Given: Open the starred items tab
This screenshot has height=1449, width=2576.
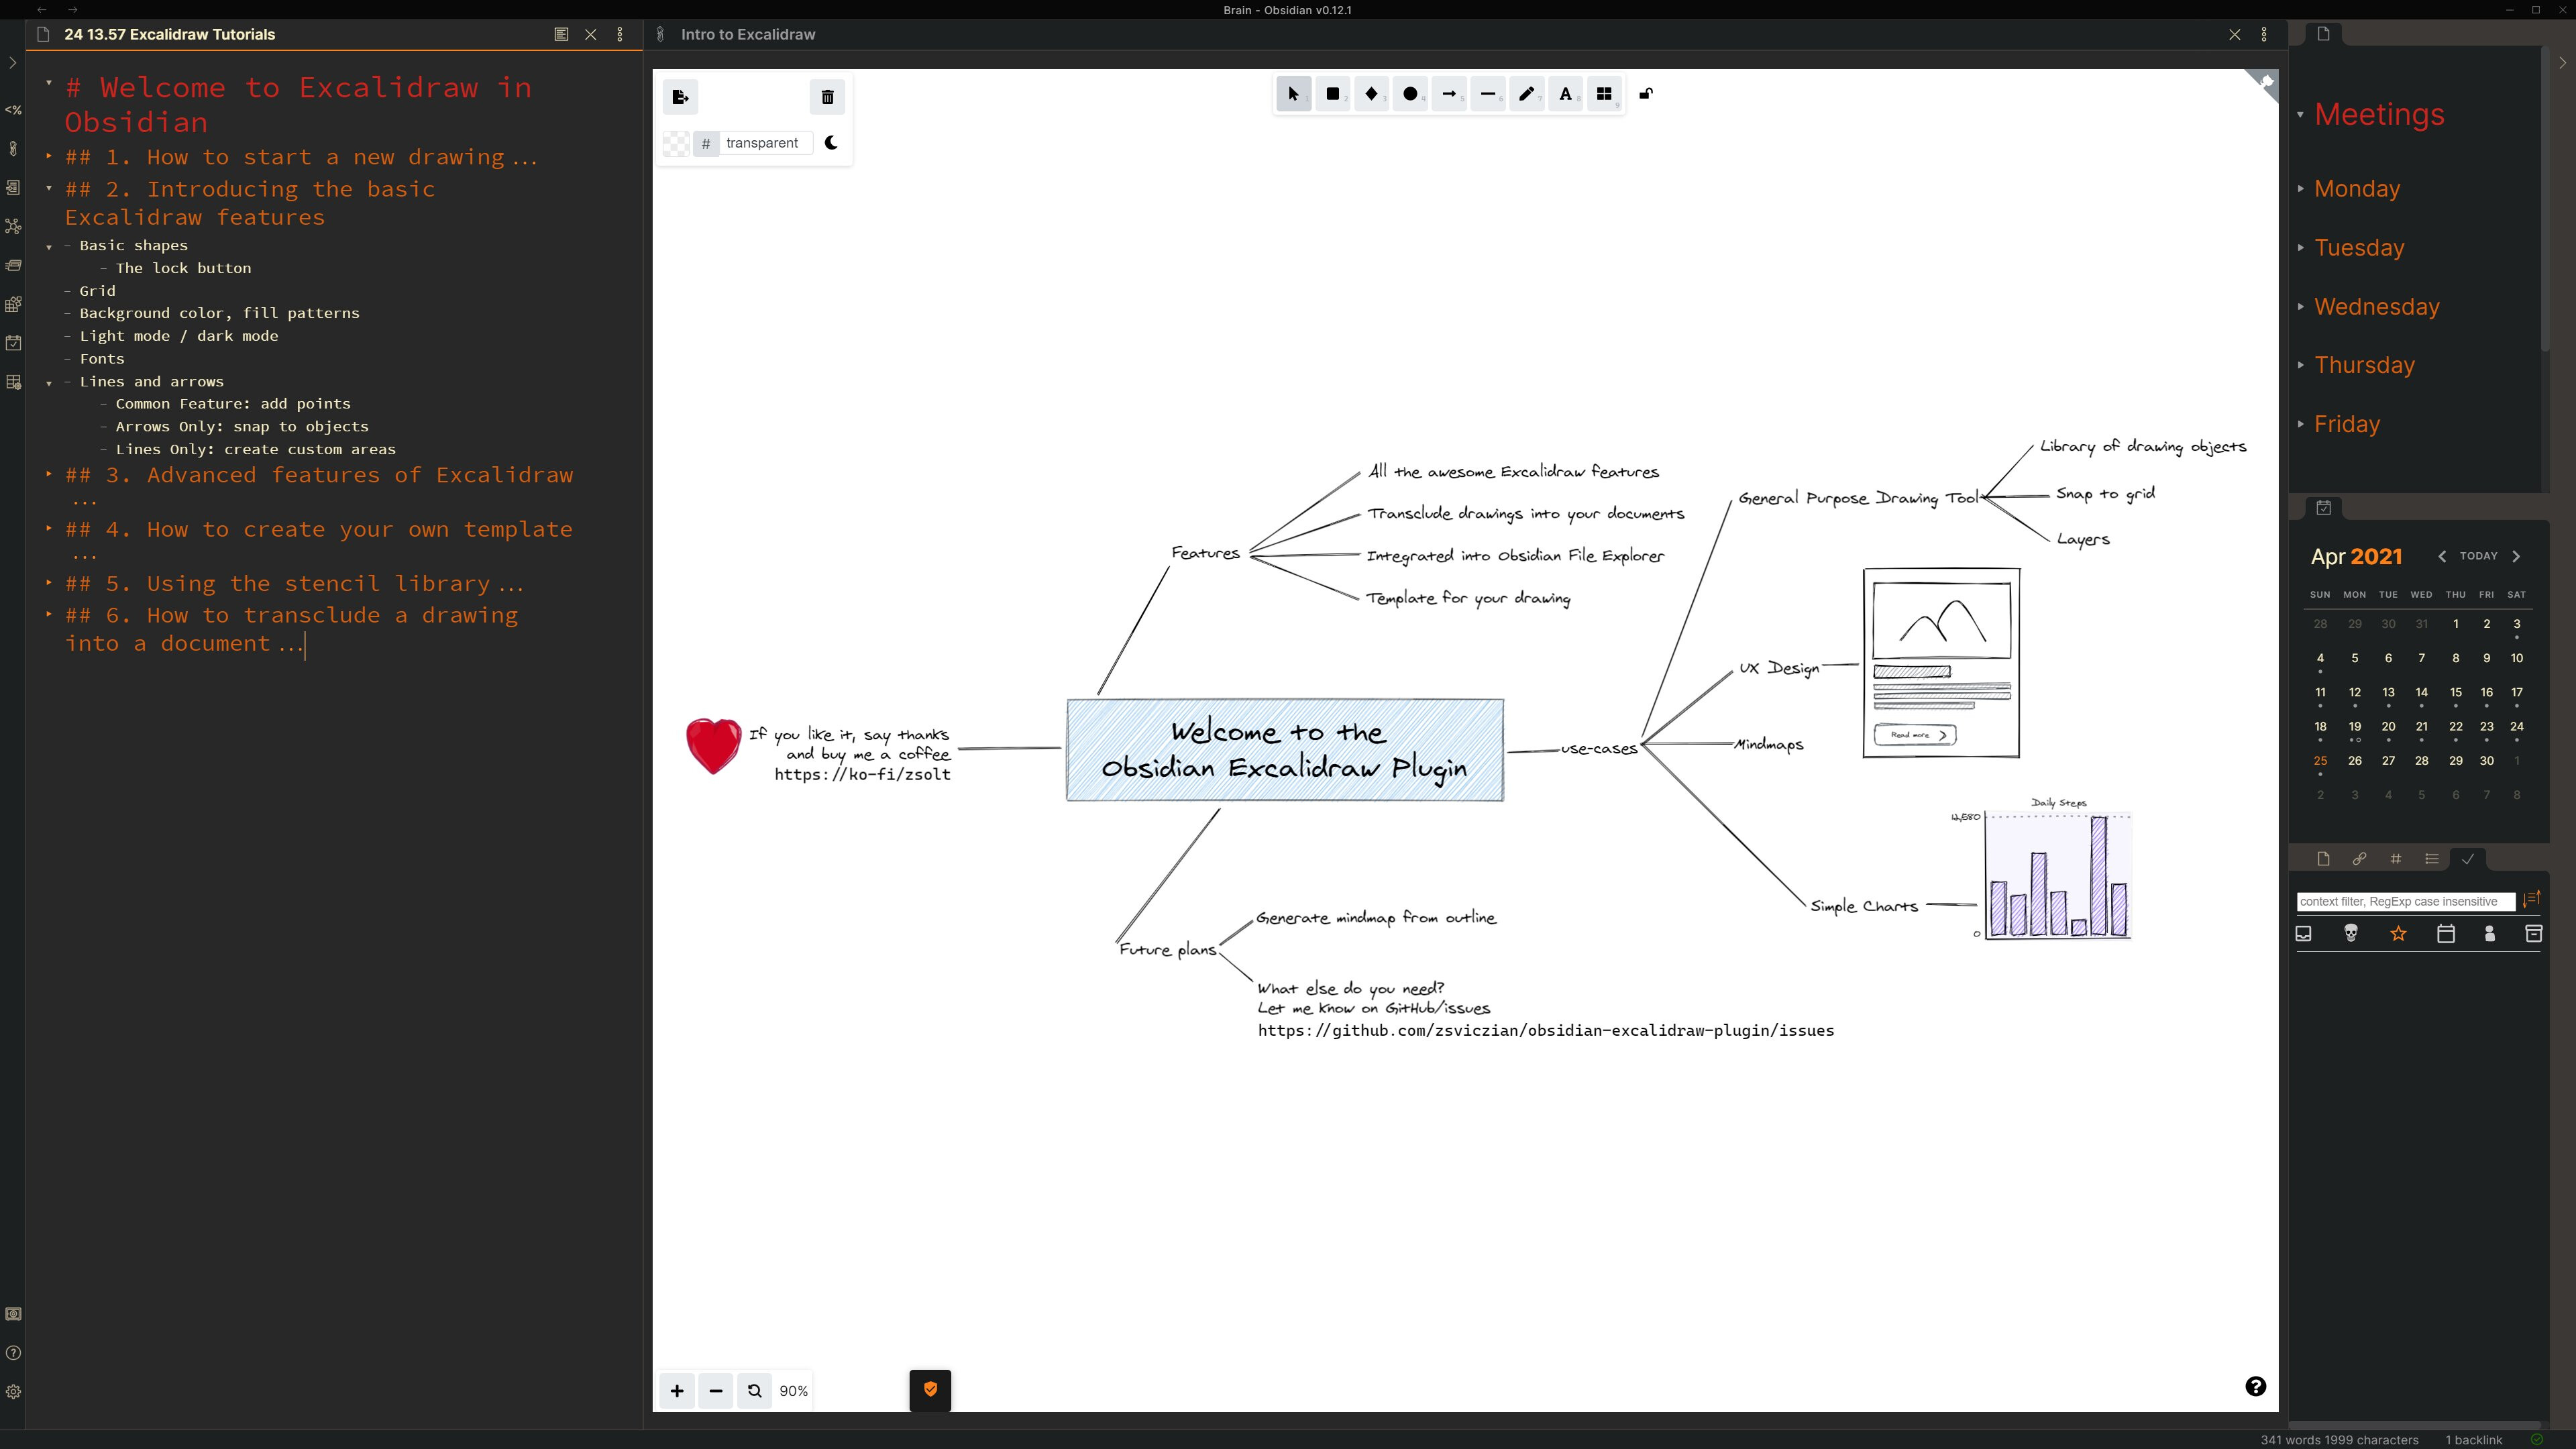Looking at the screenshot, I should tap(2398, 934).
